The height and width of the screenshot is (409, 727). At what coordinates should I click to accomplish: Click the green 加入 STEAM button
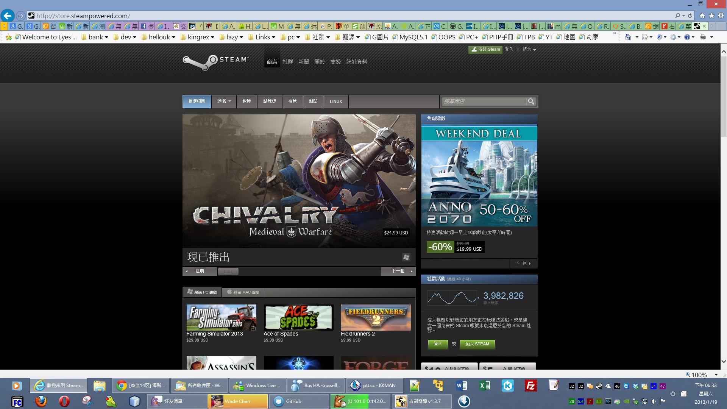[x=477, y=344]
